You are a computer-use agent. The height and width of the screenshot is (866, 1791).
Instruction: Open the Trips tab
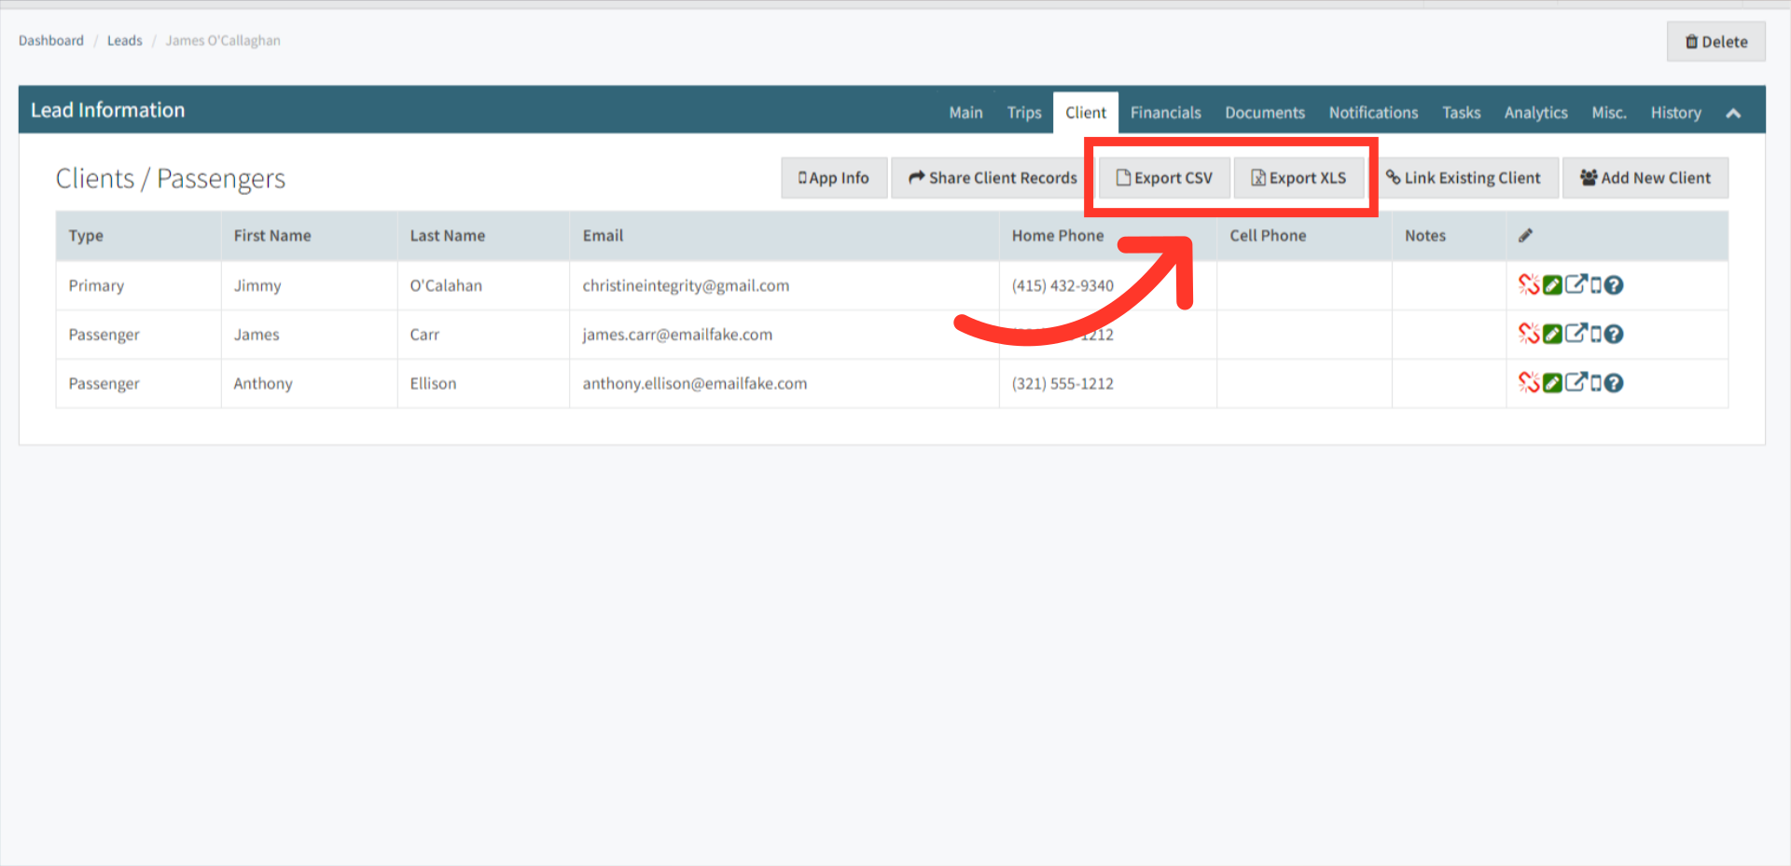pos(1023,112)
